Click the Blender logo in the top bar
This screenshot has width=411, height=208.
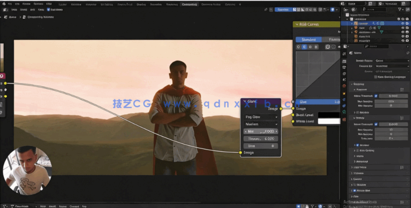[4, 4]
